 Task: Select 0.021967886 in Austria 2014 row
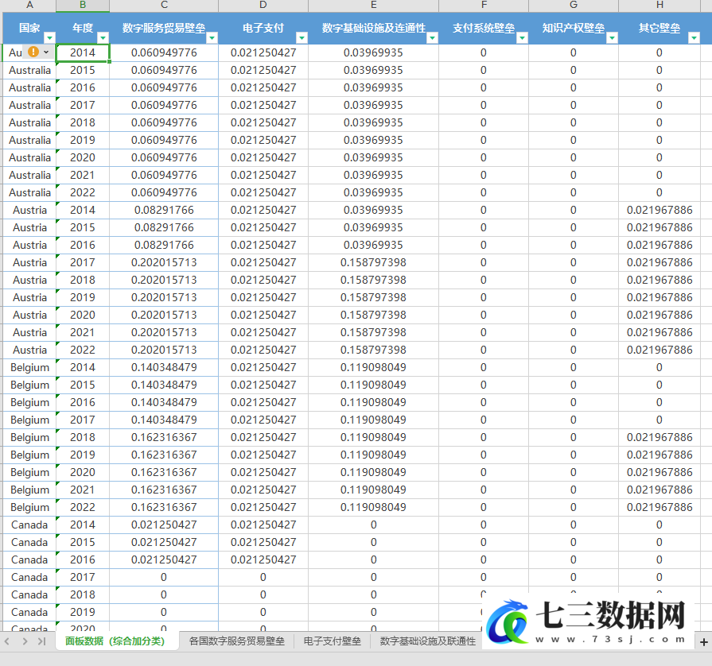659,210
